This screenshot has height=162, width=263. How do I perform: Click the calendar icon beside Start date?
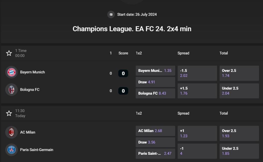pos(111,14)
